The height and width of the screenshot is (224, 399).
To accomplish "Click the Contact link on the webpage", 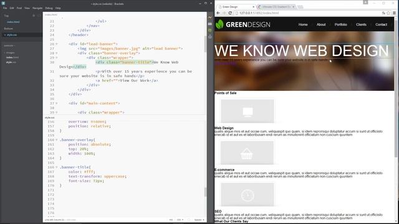I will (381, 25).
